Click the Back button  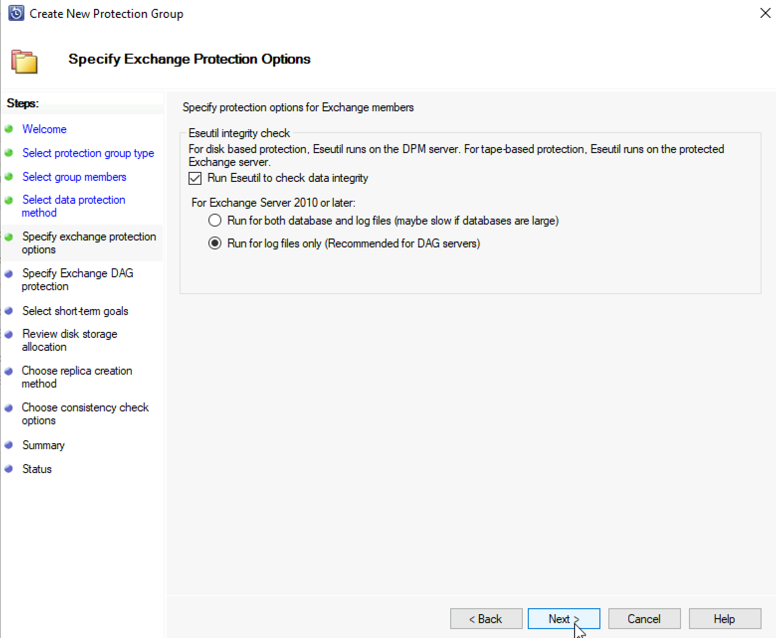point(486,619)
